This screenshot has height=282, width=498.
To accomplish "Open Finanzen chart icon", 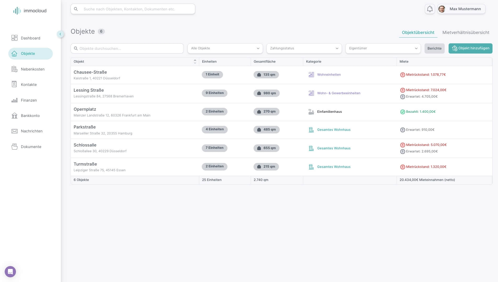I will 14,100.
